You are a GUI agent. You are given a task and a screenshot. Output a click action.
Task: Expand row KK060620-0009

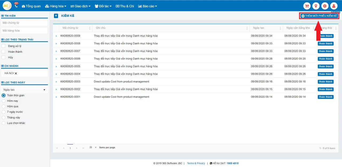coord(56,36)
